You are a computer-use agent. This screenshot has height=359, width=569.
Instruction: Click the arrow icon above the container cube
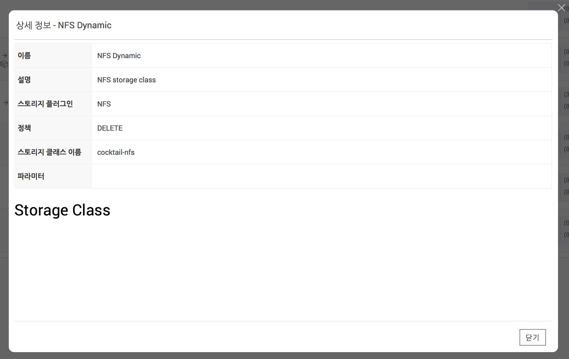click(x=5, y=55)
